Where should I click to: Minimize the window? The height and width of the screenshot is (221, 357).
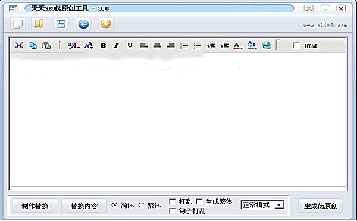(325, 9)
